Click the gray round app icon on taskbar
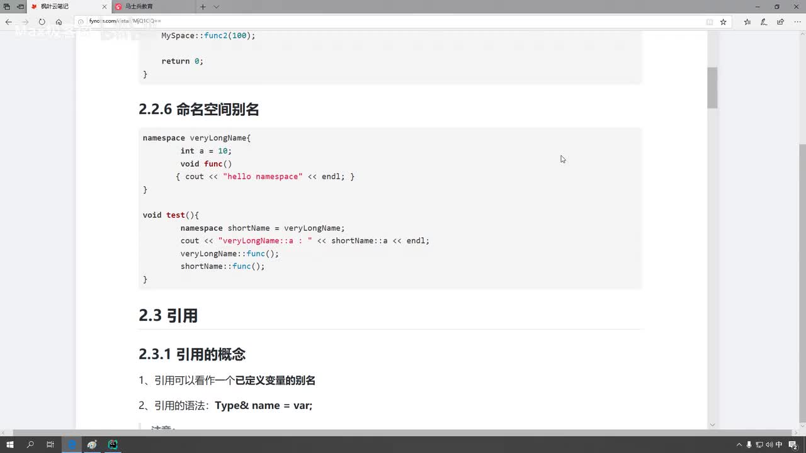Screen dimensions: 806x453 point(92,444)
